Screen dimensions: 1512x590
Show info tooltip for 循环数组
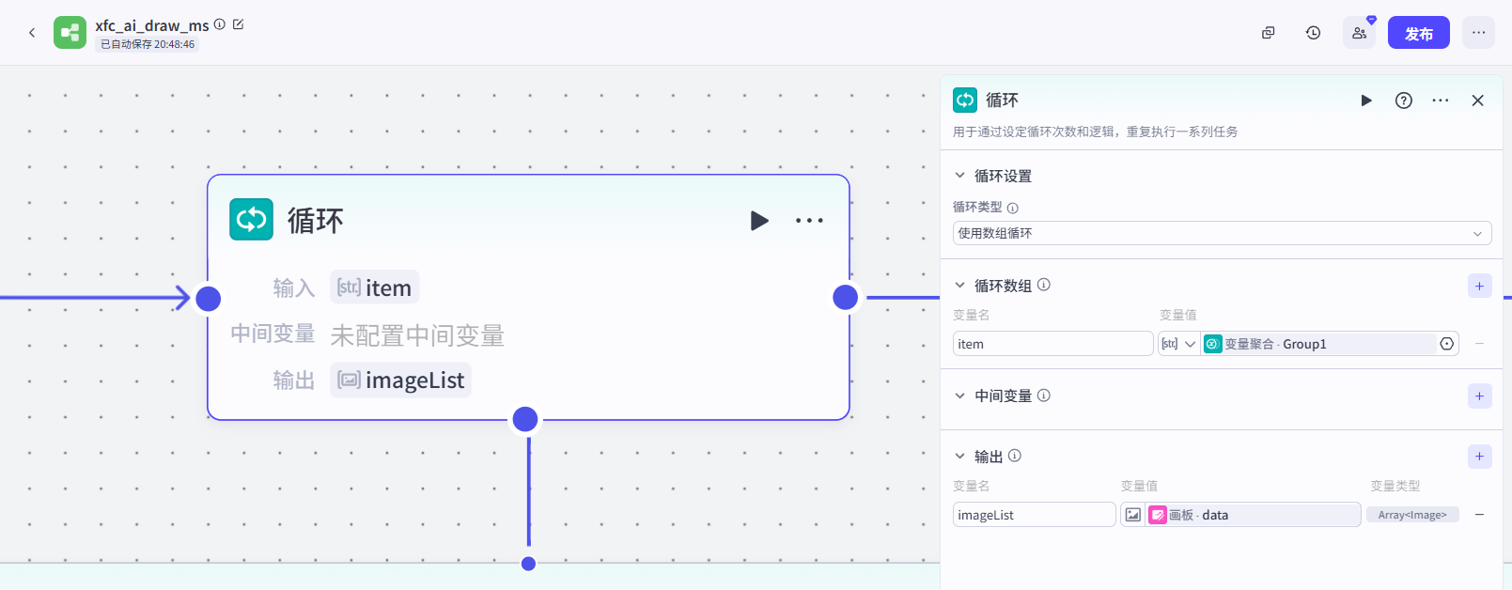1044,285
